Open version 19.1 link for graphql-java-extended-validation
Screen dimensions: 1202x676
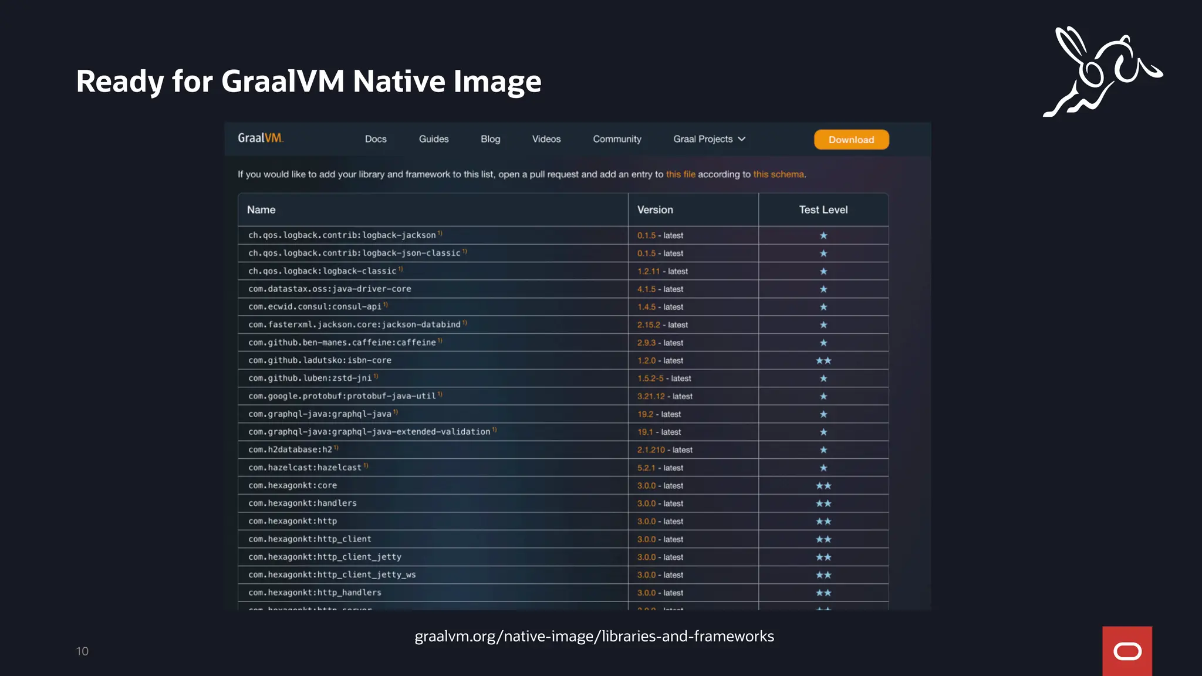pos(645,432)
